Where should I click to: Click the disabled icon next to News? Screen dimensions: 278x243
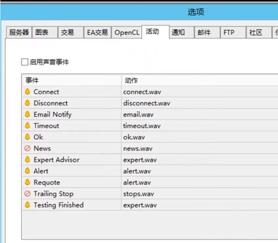pyautogui.click(x=28, y=148)
